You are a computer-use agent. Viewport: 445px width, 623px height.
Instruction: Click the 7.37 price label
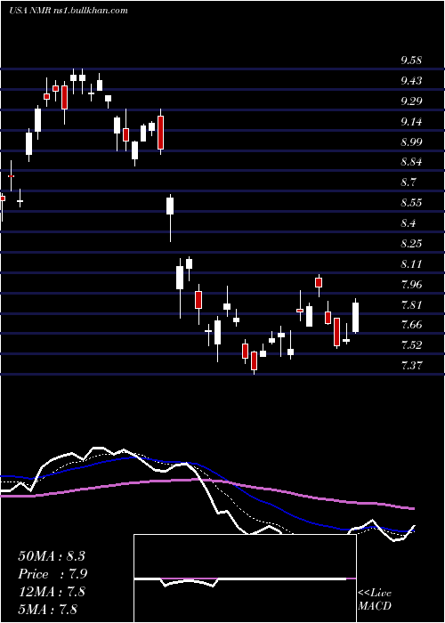[411, 365]
